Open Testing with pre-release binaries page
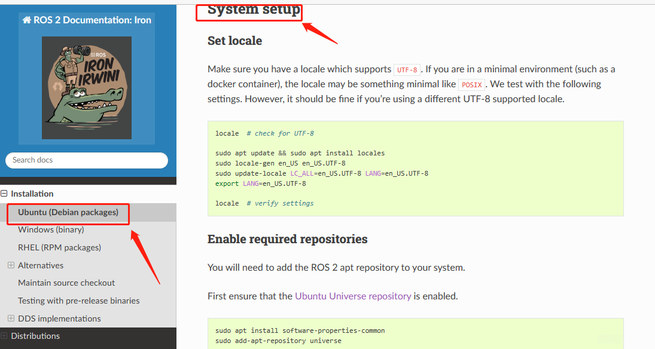Image resolution: width=655 pixels, height=349 pixels. 78,301
